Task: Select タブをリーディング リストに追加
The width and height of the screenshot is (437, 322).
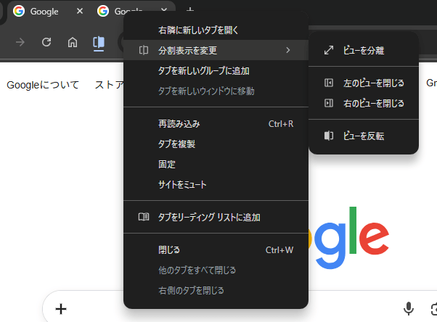Action: coord(216,217)
